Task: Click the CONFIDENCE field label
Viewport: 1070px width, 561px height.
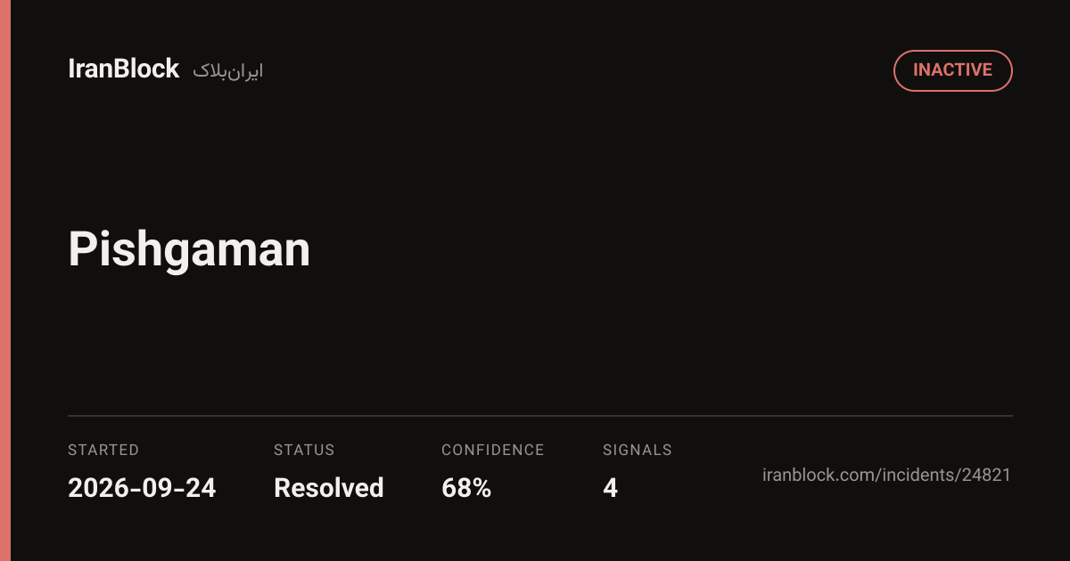Action: 492,450
